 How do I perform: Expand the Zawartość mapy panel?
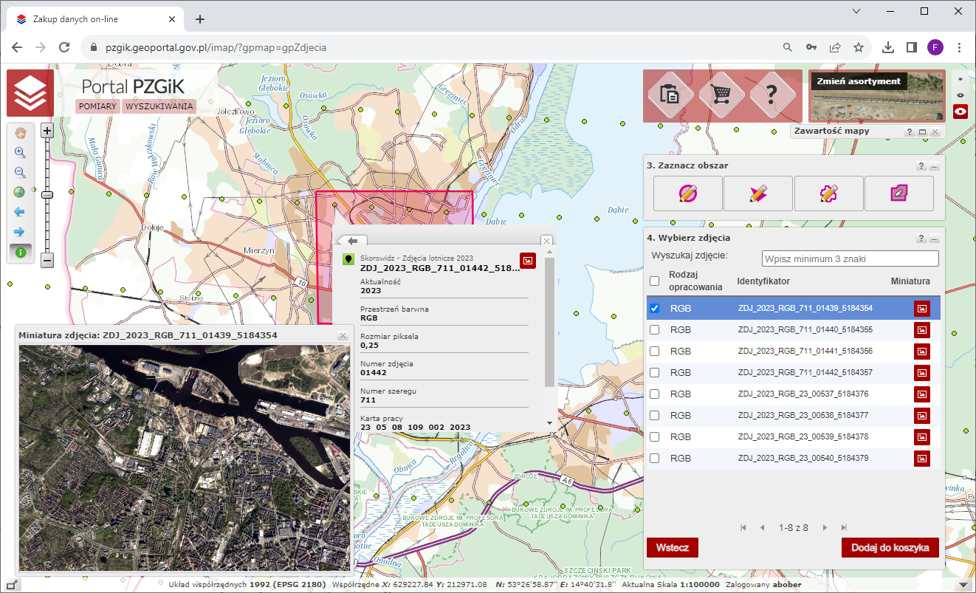[x=922, y=131]
